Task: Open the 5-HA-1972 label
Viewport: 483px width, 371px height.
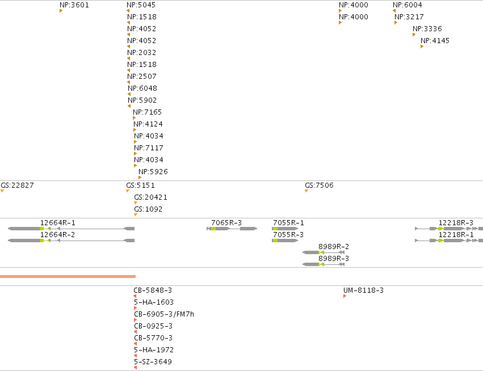Action: click(x=154, y=350)
